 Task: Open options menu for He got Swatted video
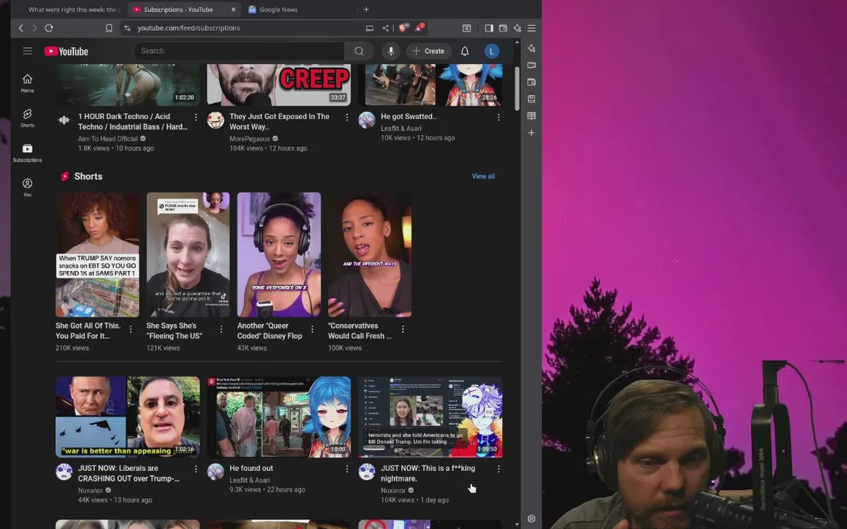tap(498, 117)
